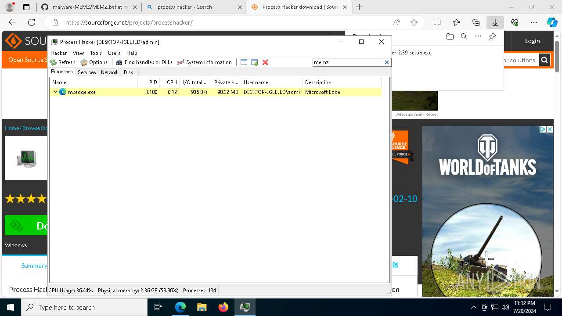This screenshot has height=316, width=562.
Task: Open Options in Process Hacker toolbar
Action: click(94, 62)
